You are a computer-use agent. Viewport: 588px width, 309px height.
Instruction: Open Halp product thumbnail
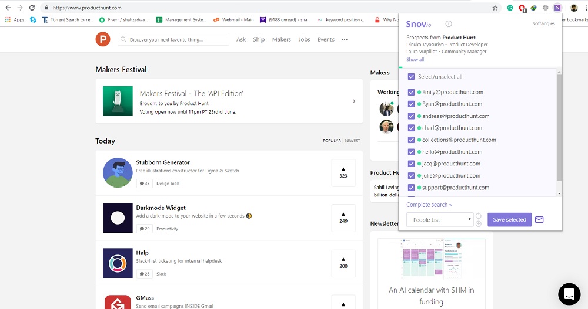(x=118, y=263)
